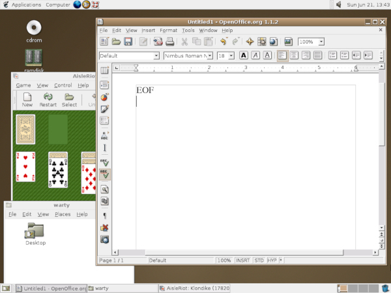The height and width of the screenshot is (293, 391).
Task: Switch to warty taskbar button
Action: pyautogui.click(x=123, y=288)
